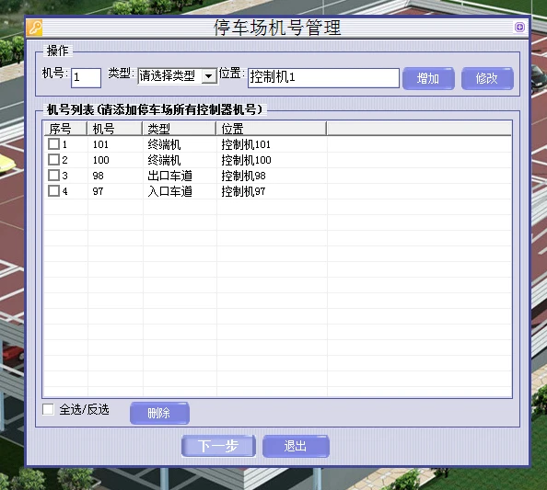The image size is (547, 490).
Task: Check the row 1 checkbox for machine 101
Action: (x=53, y=143)
